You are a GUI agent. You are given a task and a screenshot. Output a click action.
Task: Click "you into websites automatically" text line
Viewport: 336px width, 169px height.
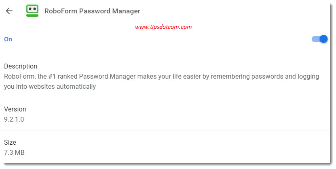[50, 87]
